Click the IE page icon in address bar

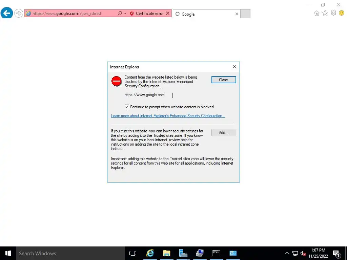tap(28, 14)
